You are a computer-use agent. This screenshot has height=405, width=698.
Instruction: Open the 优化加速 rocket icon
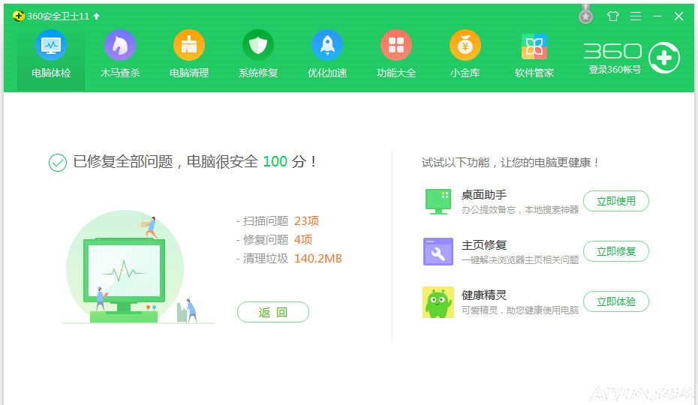tap(327, 45)
